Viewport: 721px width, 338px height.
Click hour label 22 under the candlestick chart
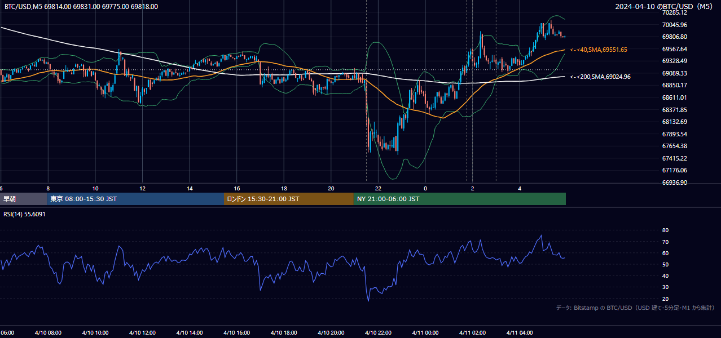378,188
